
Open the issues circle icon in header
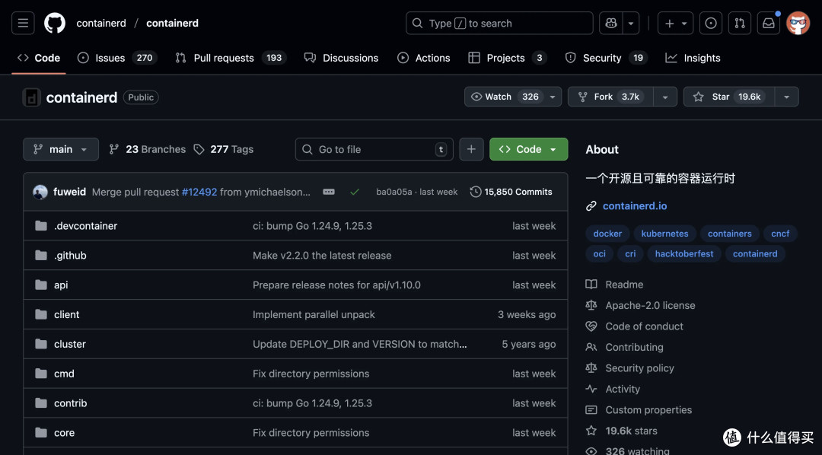click(711, 23)
